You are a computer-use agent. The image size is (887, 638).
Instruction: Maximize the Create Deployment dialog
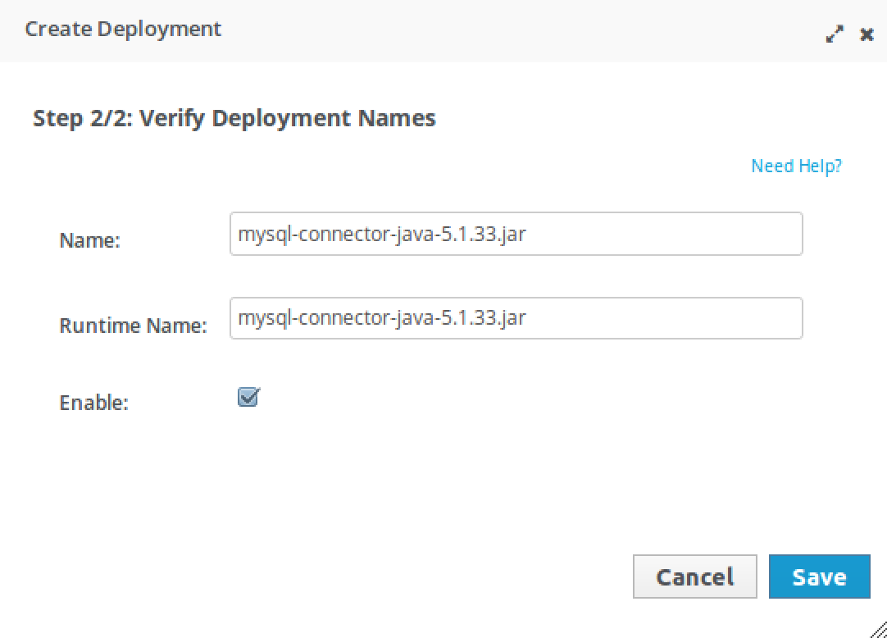tap(835, 34)
